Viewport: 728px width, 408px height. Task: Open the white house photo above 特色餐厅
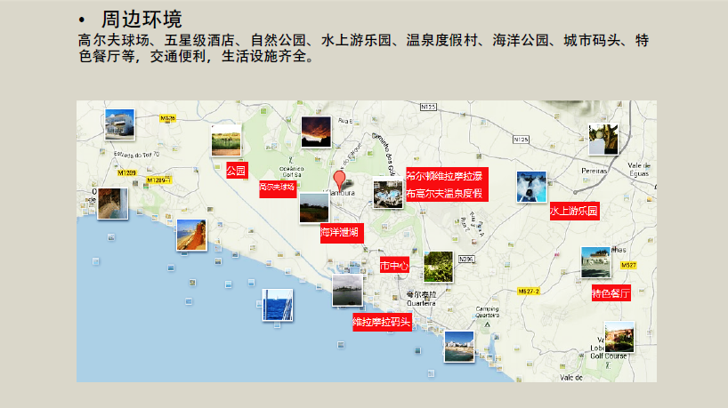[595, 262]
